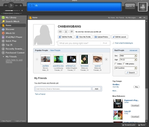149x127 pixels.
Task: Collapse the My Friends tree section
Action: coord(4,57)
